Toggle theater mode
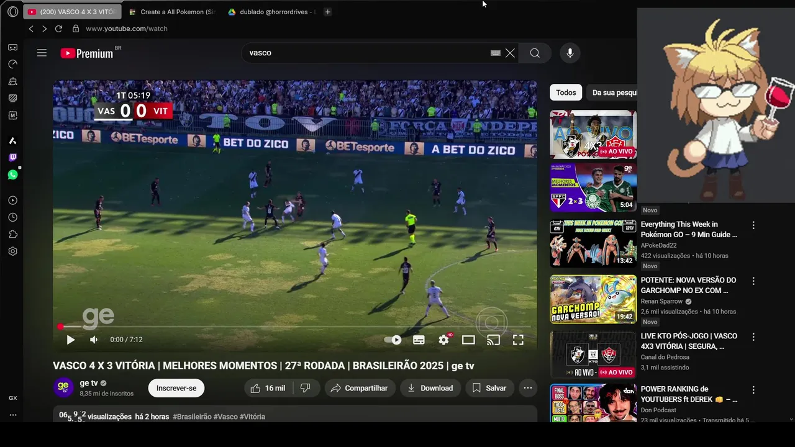795x447 pixels. click(468, 340)
